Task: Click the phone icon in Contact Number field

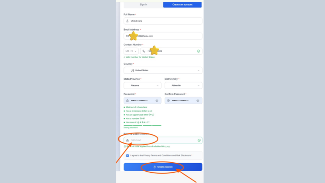Action: [x=144, y=51]
